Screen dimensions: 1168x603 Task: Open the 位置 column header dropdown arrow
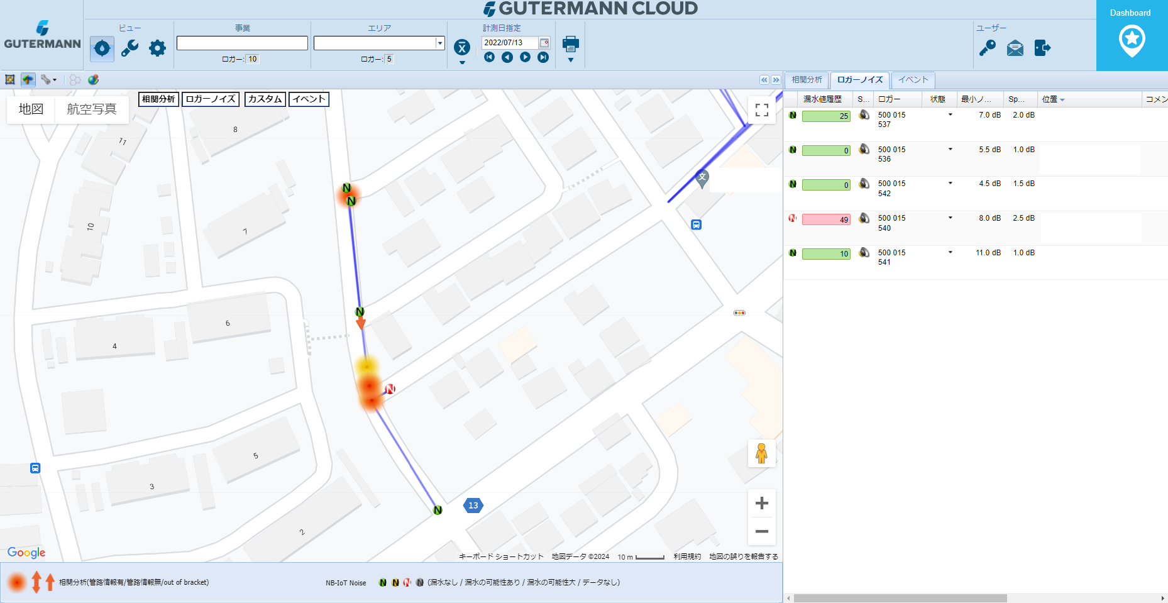pos(1062,100)
